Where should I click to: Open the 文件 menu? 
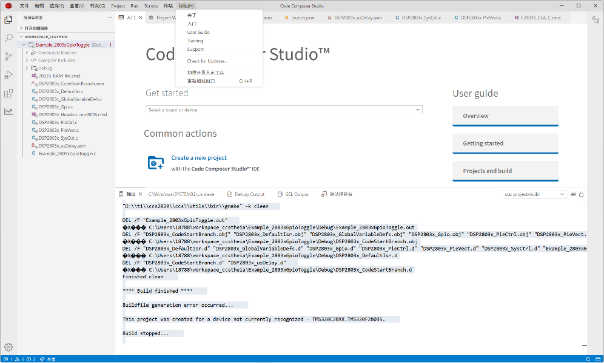[x=24, y=6]
